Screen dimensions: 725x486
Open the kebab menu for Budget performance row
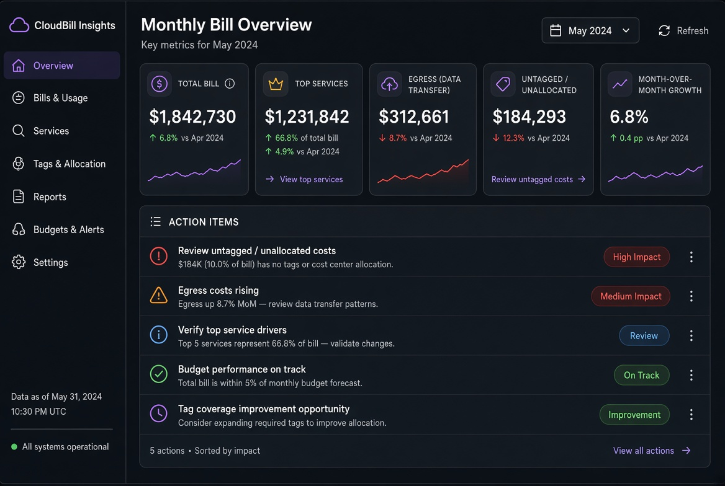click(691, 375)
